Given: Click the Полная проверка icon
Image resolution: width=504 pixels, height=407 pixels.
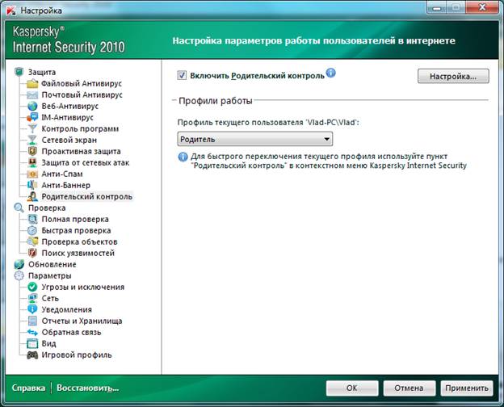Looking at the screenshot, I should pyautogui.click(x=32, y=220).
